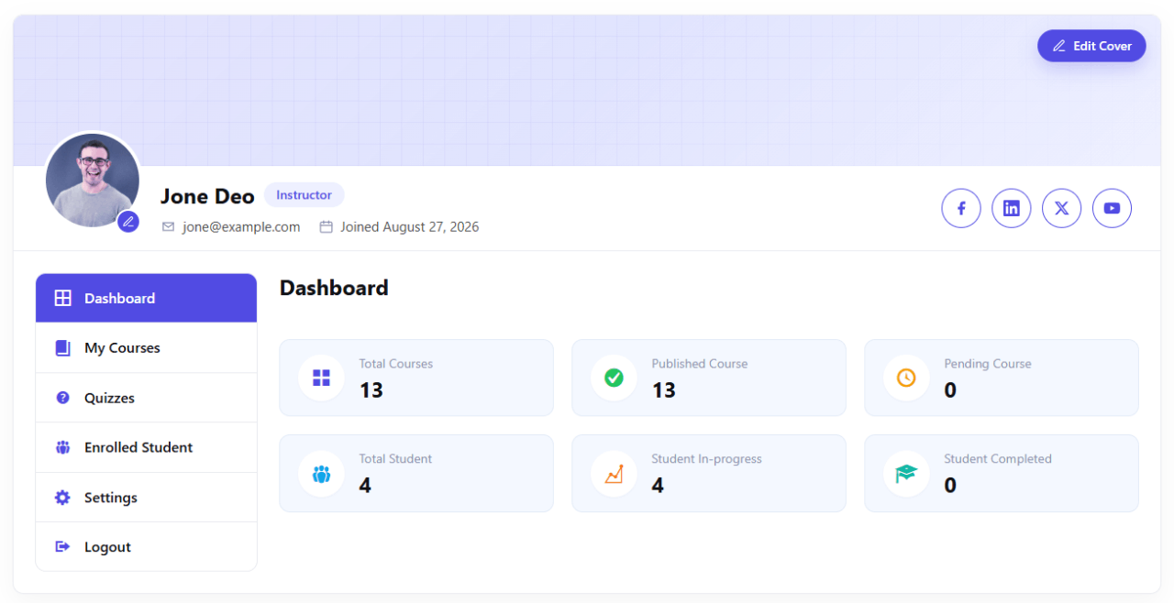
Task: Click the Total Courses label
Action: click(x=396, y=364)
